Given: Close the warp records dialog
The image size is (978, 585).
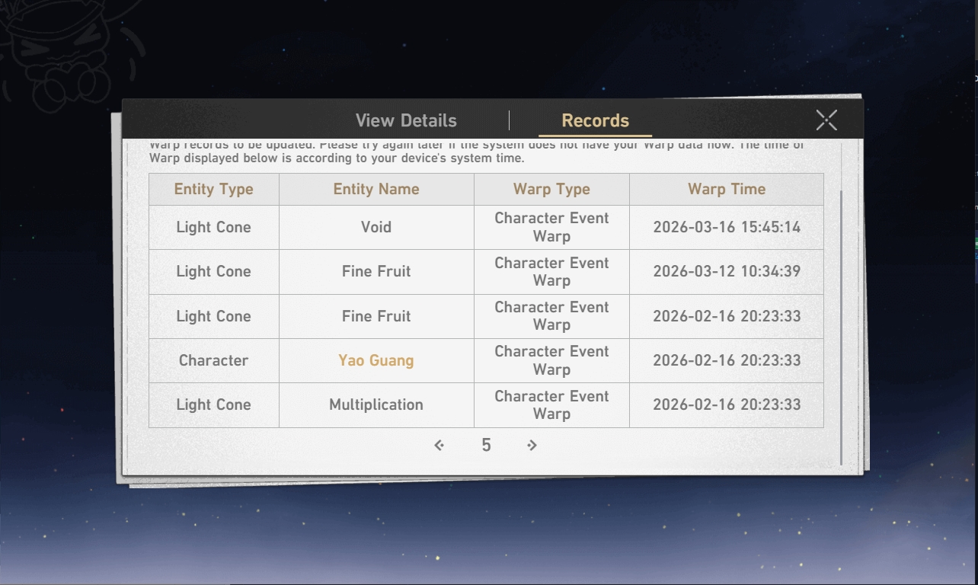Looking at the screenshot, I should coord(826,120).
